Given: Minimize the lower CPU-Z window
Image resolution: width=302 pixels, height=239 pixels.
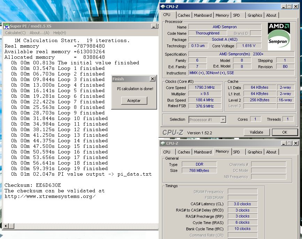Looking at the screenshot, I should tap(284, 143).
